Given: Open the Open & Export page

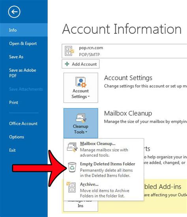Looking at the screenshot, I should coord(23,44).
